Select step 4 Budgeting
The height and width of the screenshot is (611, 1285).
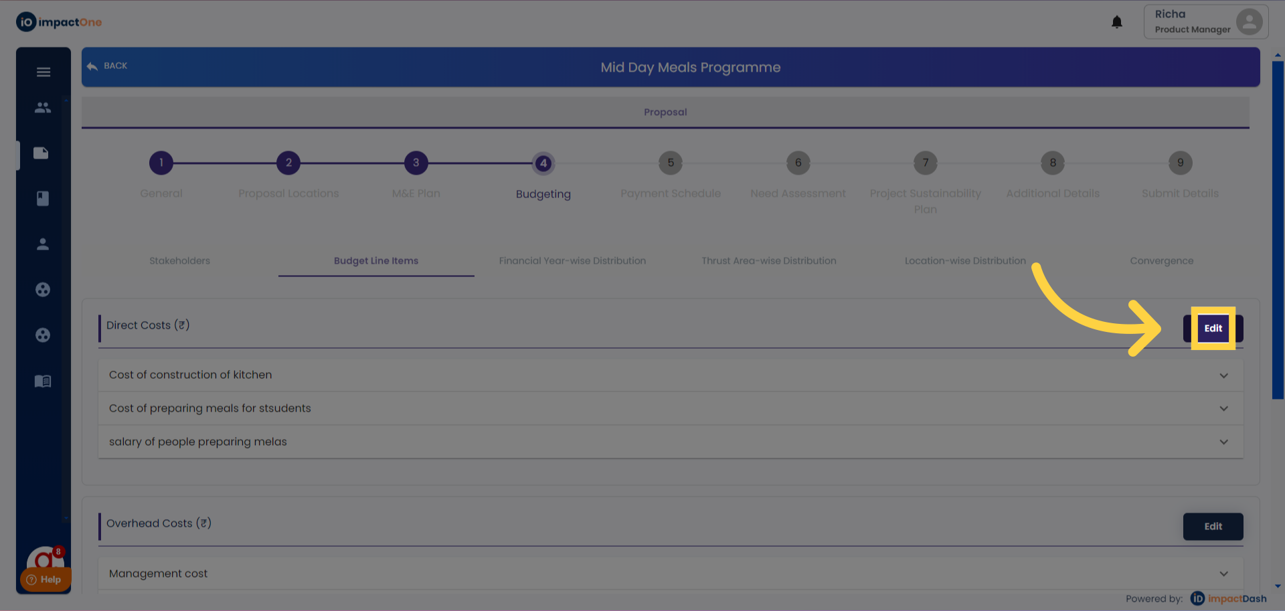(x=543, y=163)
